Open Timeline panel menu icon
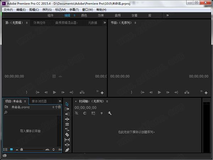 click(107, 101)
